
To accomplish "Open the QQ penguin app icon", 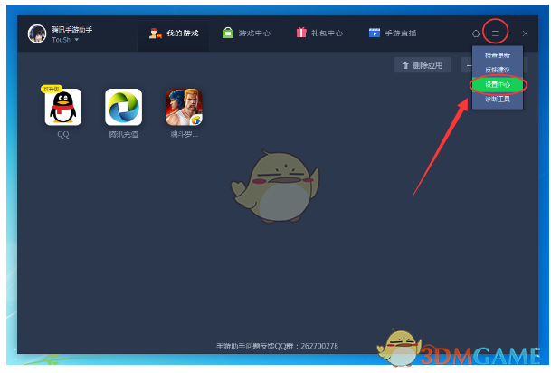I will (x=63, y=107).
